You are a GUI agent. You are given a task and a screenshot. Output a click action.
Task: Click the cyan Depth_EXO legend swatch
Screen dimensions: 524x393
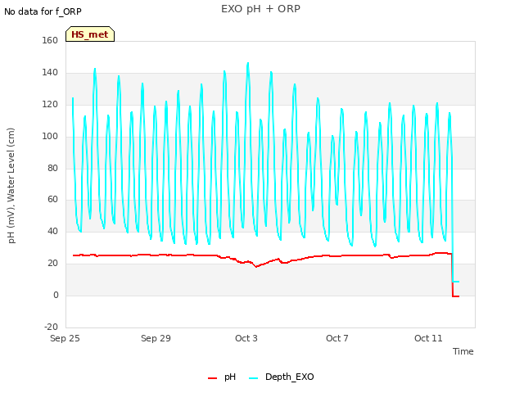point(253,378)
